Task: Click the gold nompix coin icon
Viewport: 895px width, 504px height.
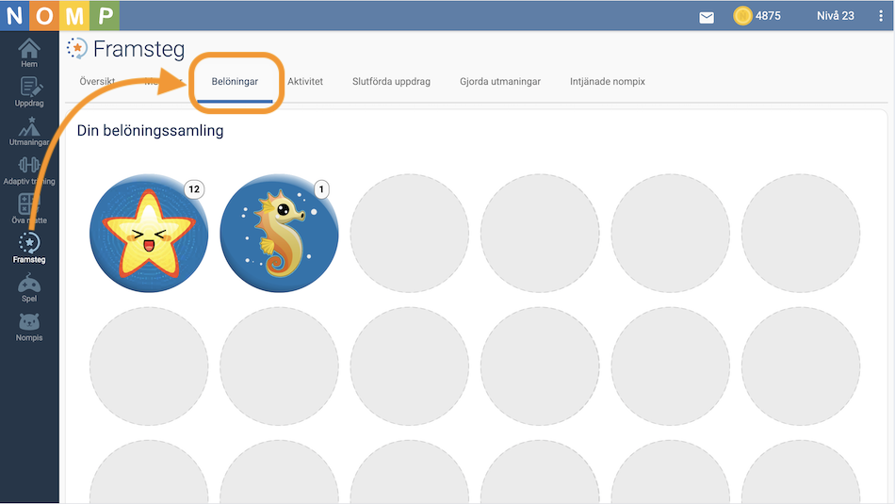Action: point(743,16)
